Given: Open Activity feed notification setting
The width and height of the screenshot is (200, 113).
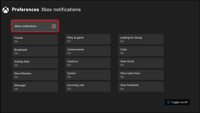Looking at the screenshot, I should coord(35,63).
